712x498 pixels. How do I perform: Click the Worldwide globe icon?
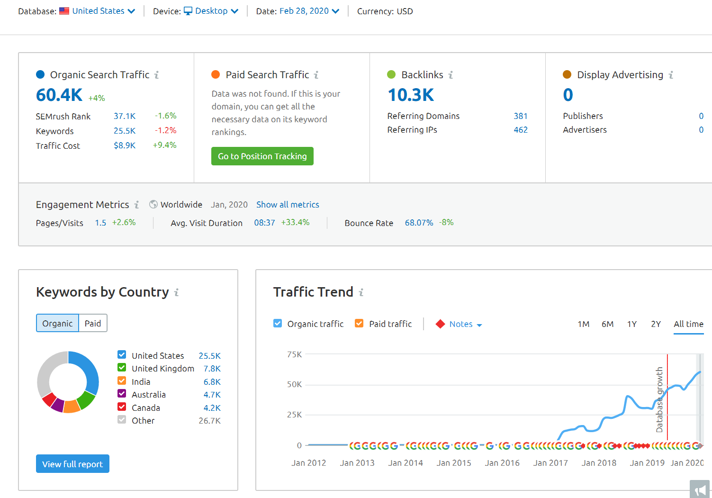(x=153, y=204)
